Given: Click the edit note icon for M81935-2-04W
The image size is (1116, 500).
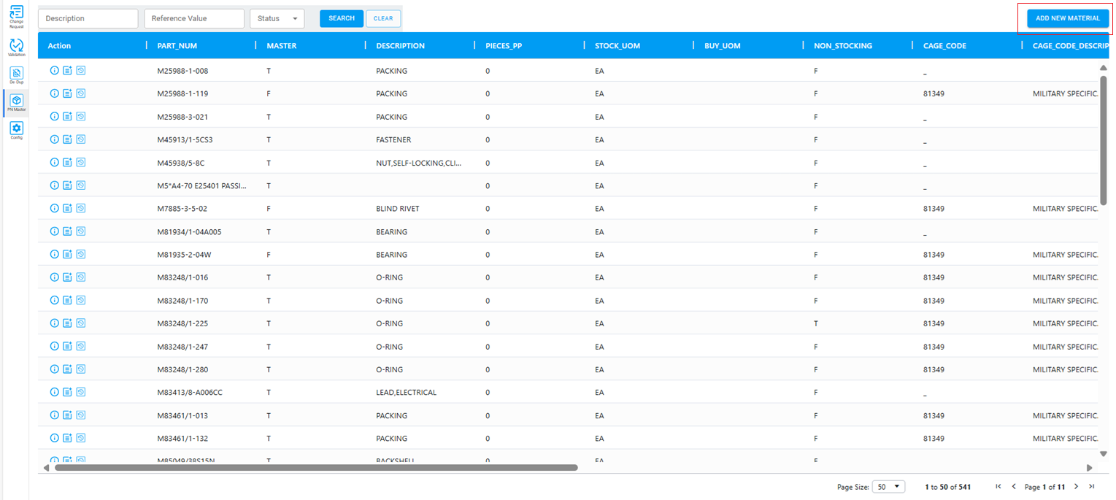Looking at the screenshot, I should (67, 254).
